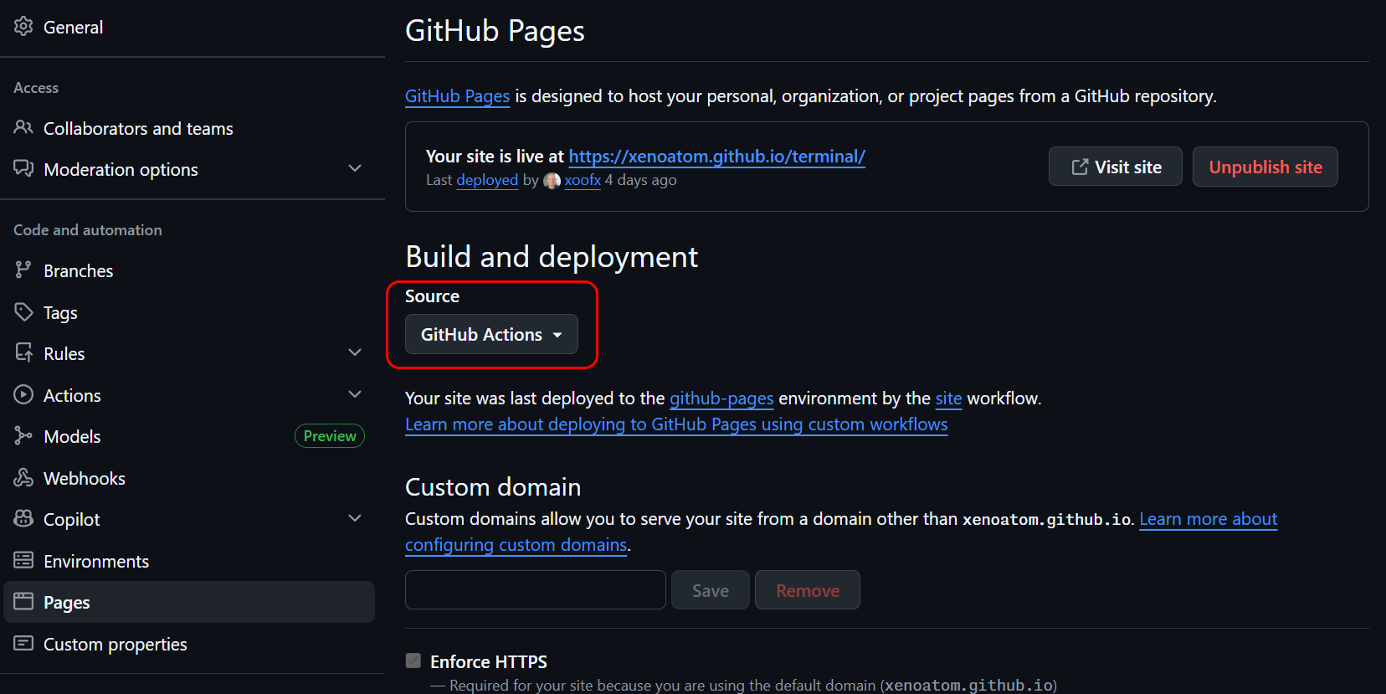Screen dimensions: 1386x694
Task: Click the github-pages environment link
Action: [x=721, y=398]
